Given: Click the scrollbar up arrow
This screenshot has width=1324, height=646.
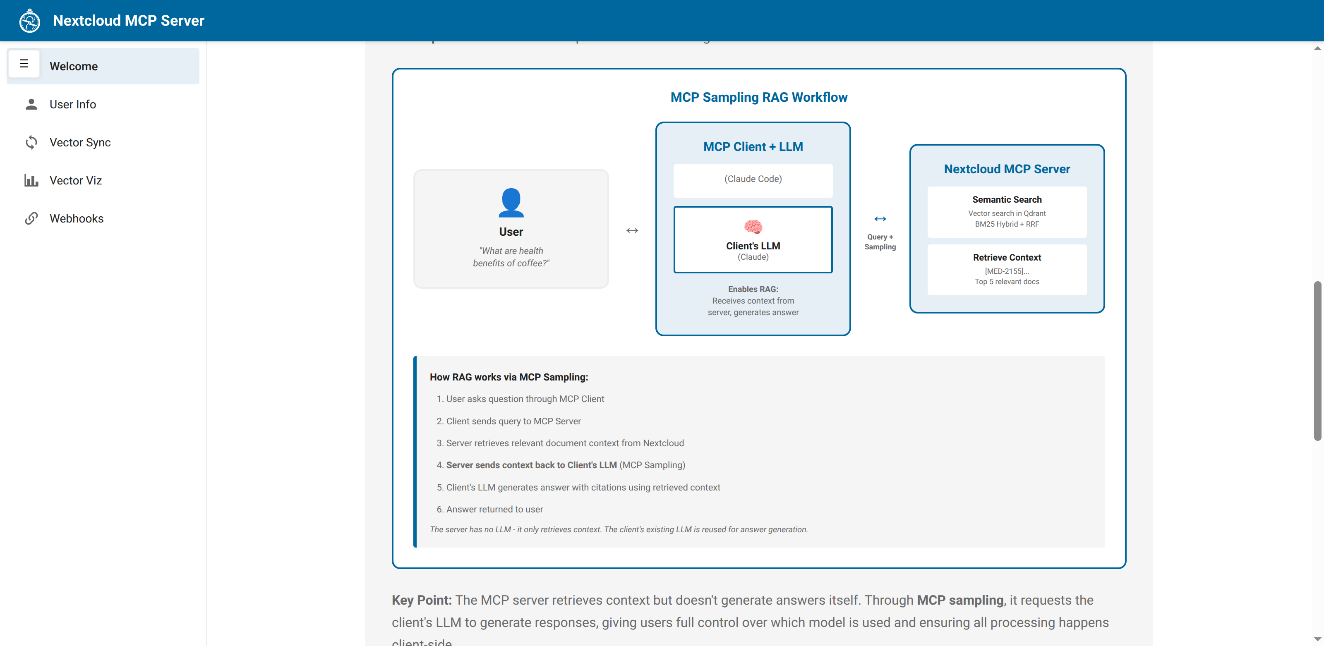Looking at the screenshot, I should (x=1317, y=48).
